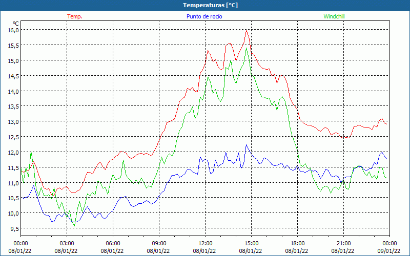Image resolution: width=410 pixels, height=256 pixels.
Task: Click the 13,5 y-axis value
Action: pos(14,106)
